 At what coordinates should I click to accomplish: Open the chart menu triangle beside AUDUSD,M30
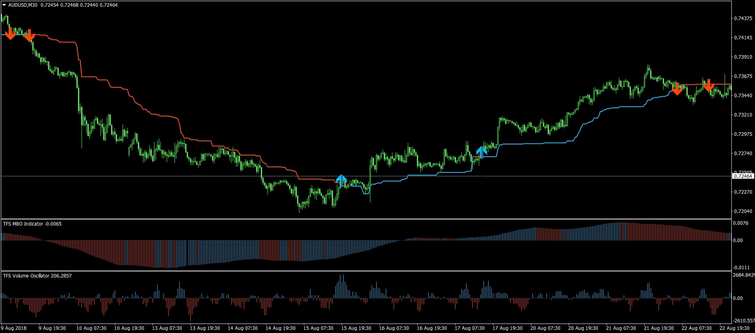4,5
